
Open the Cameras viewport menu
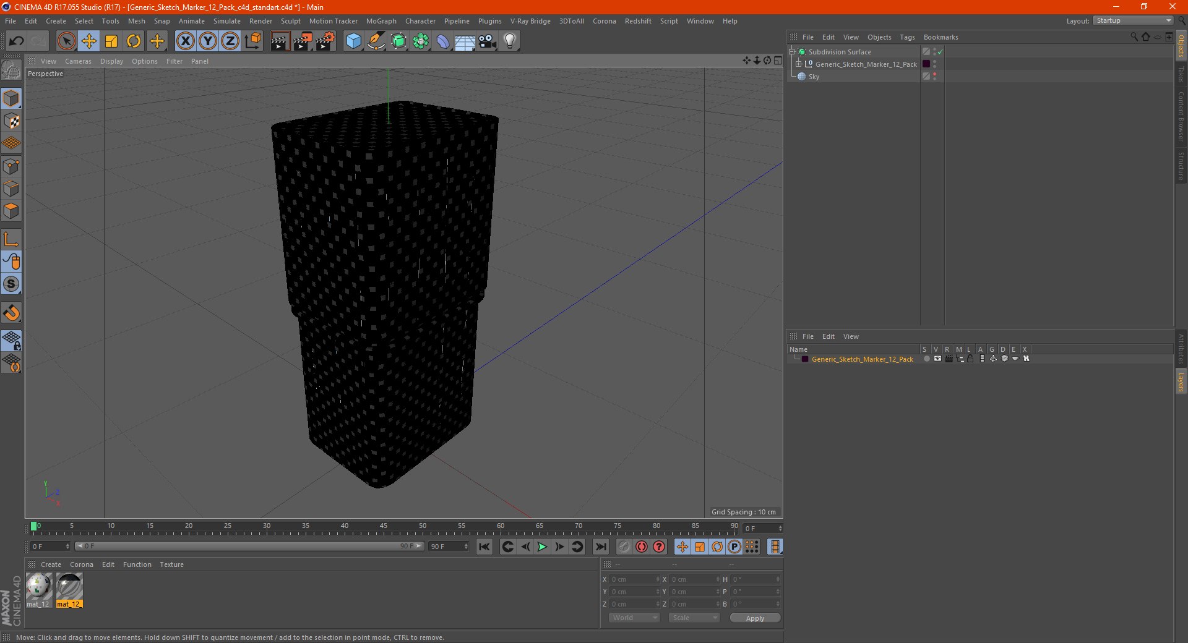(78, 61)
